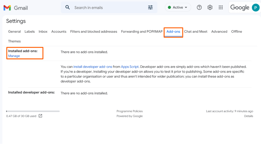Image resolution: width=261 pixels, height=144 pixels.
Task: Switch to the Accounts tab
Action: point(59,31)
